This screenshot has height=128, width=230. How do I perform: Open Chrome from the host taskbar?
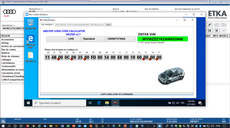click(34, 126)
